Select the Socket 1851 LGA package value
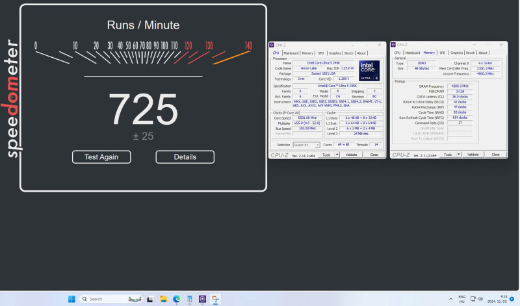Viewport: 520px width, 306px height. [323, 73]
